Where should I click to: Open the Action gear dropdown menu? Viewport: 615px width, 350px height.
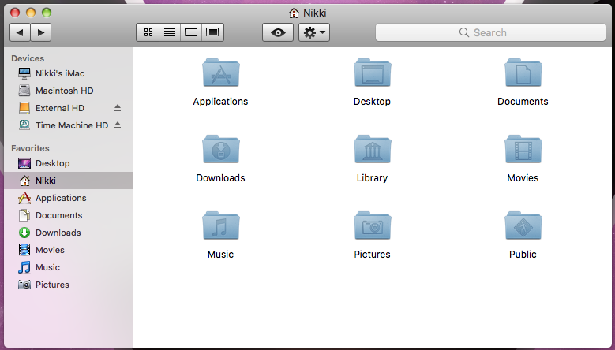point(314,32)
